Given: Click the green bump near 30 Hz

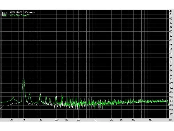Looking at the screenshot, I should tap(13, 98).
